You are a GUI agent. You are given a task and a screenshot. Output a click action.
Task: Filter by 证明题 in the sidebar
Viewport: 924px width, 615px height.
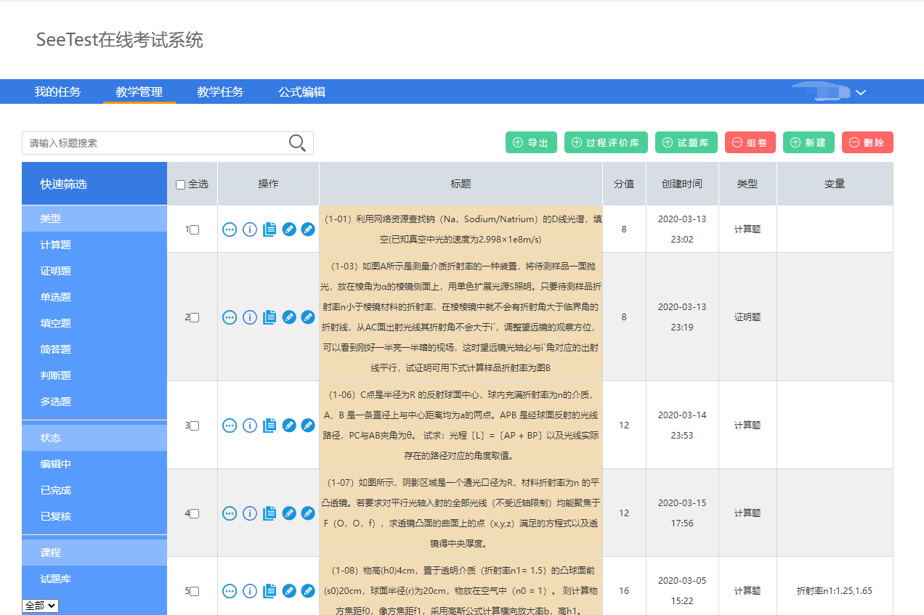click(56, 271)
